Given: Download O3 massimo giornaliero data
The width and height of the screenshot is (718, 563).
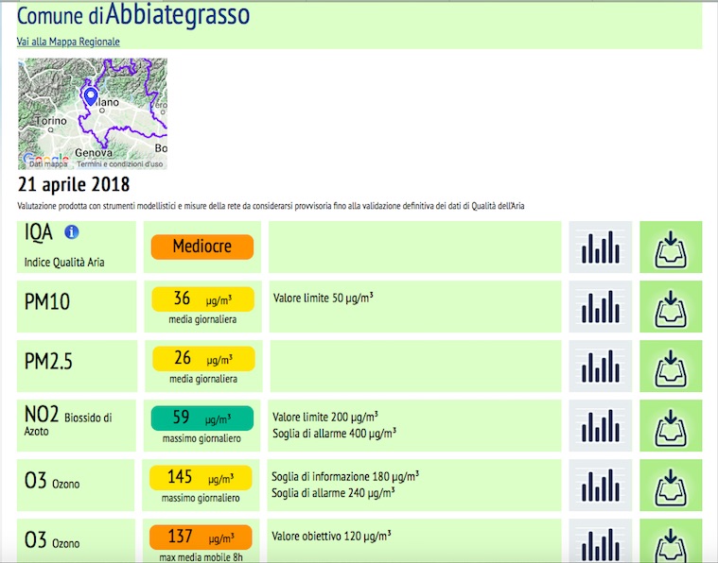Looking at the screenshot, I should click(671, 486).
